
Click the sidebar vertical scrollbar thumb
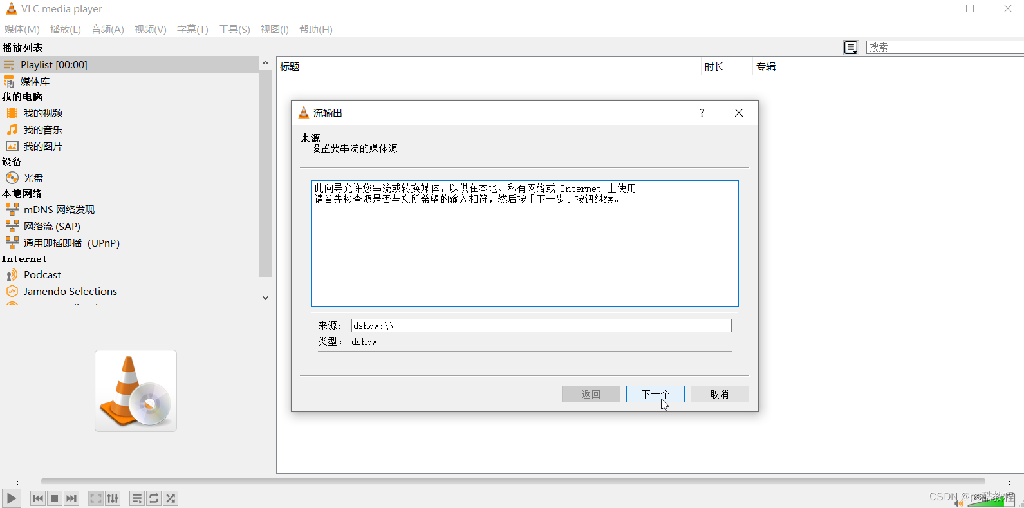tap(265, 173)
